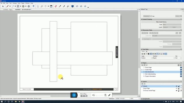Screen dimensions: 184x103
Task: Toggle lock on Cover Page layer
Action: coord(179,88)
